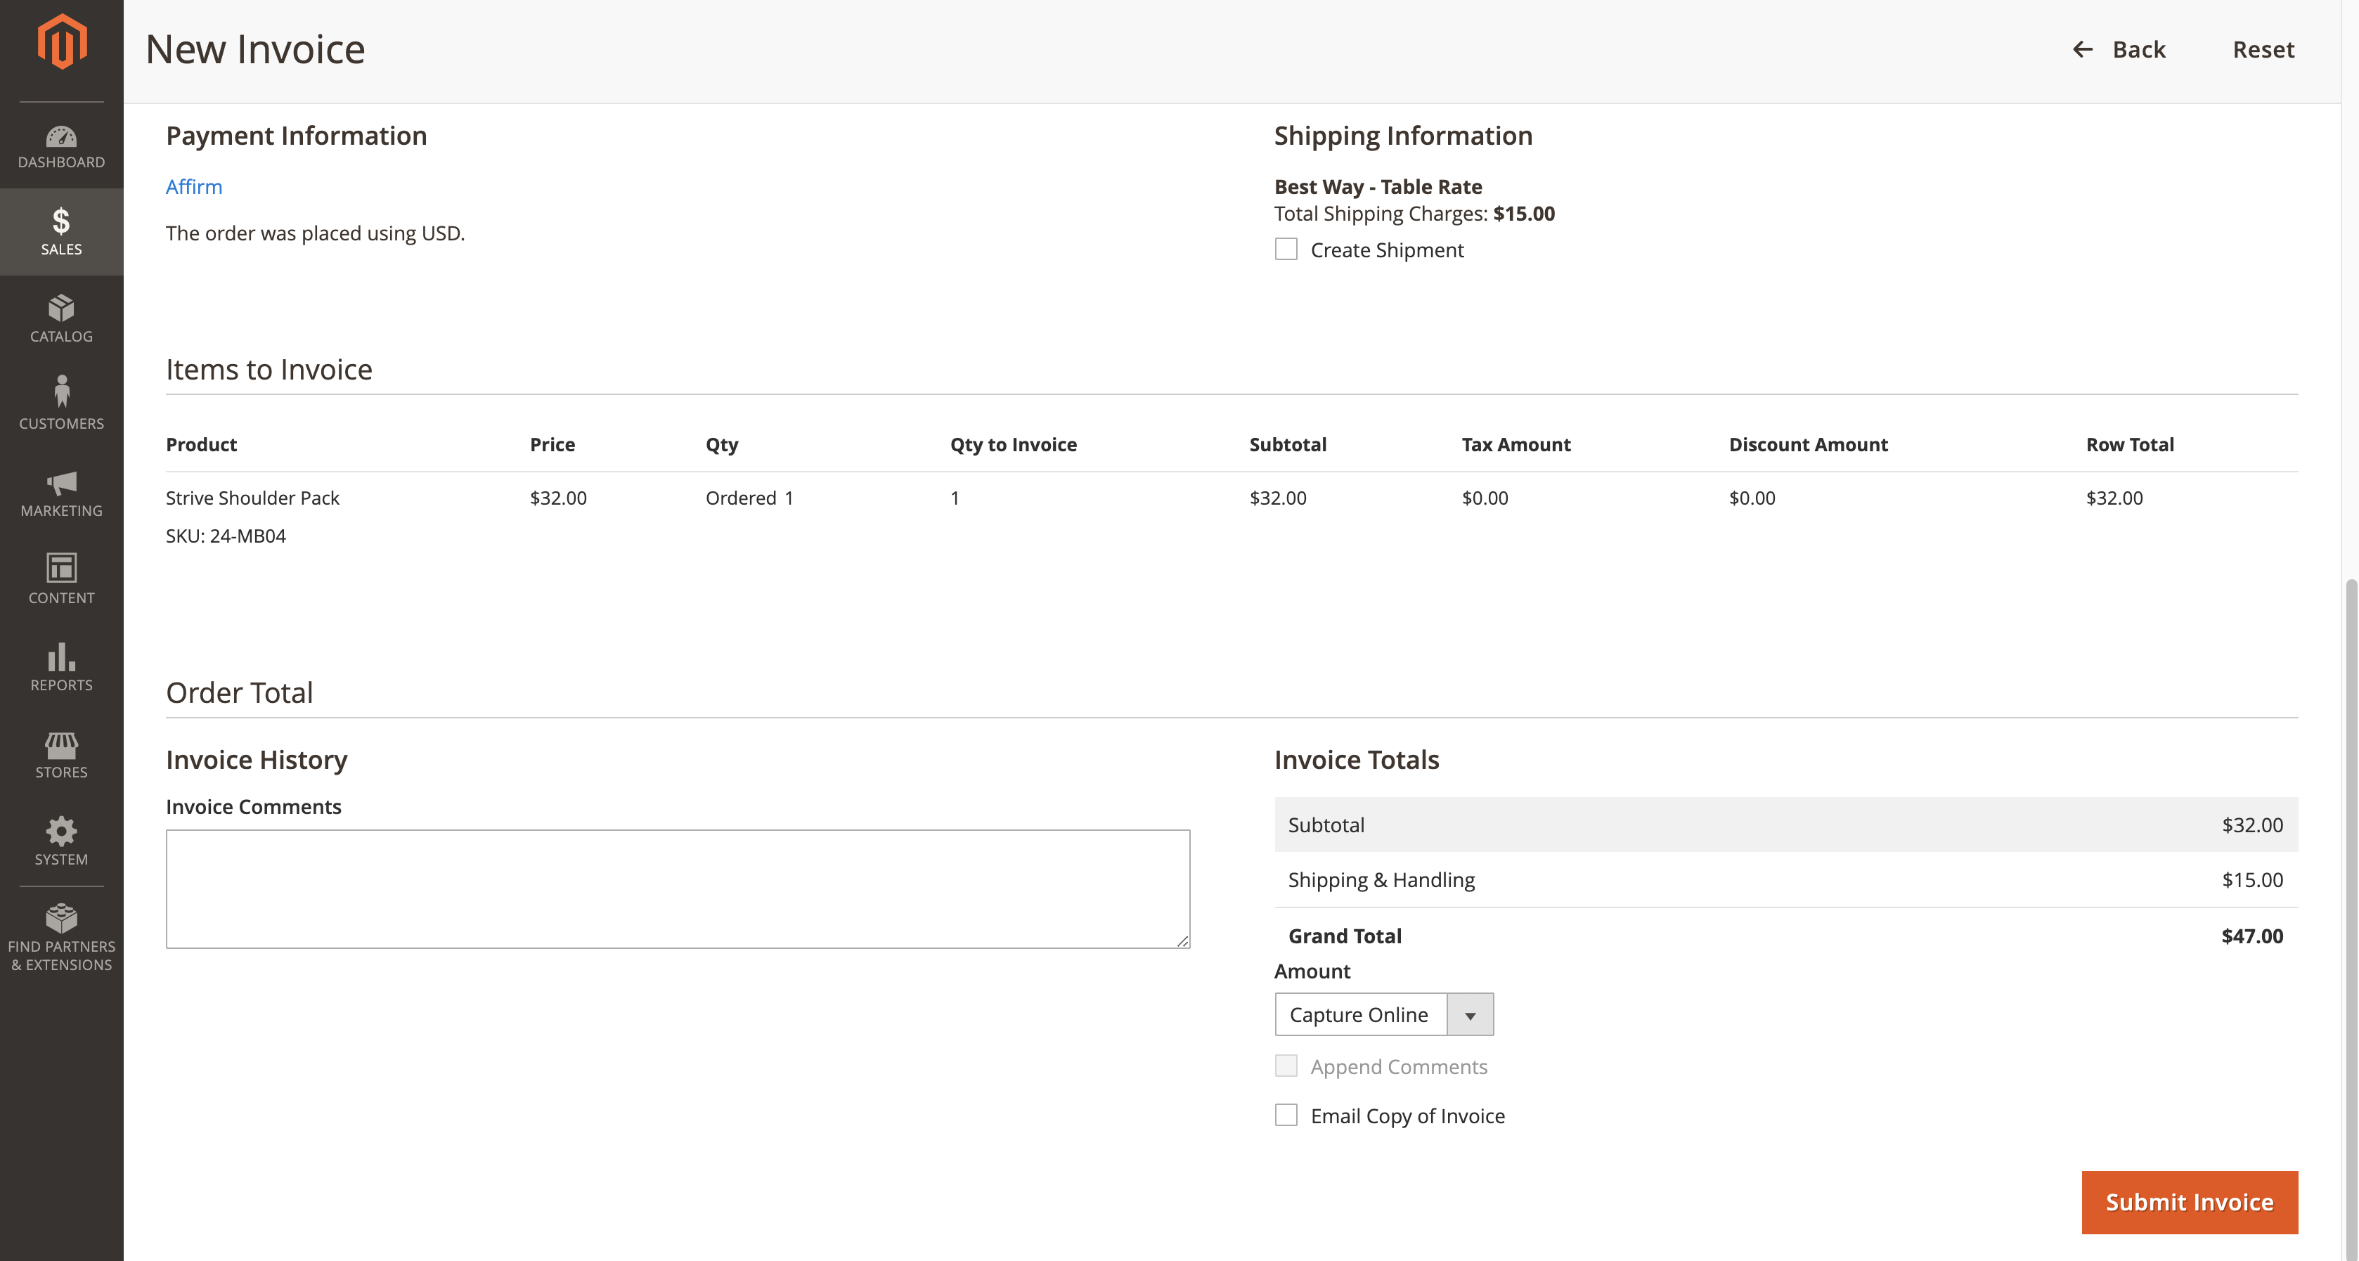Click the Ordered 1 quantity cell
Image resolution: width=2359 pixels, height=1261 pixels.
click(749, 498)
